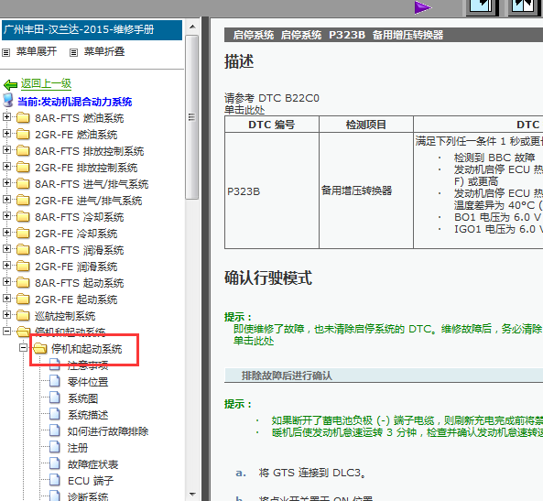Click the 2GR-FE 燃油系统 folder icon
The height and width of the screenshot is (501, 543).
pos(23,134)
